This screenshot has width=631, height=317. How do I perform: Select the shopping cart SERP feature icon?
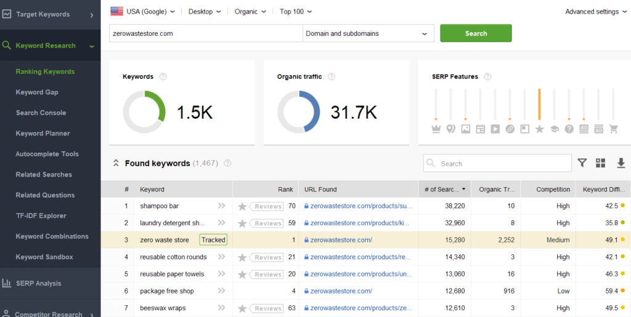click(x=613, y=129)
